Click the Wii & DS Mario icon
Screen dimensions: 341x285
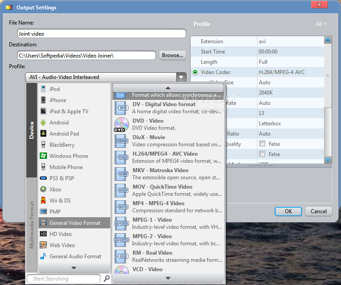pos(43,200)
